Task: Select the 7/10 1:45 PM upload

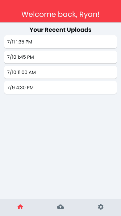Action: pos(60,57)
